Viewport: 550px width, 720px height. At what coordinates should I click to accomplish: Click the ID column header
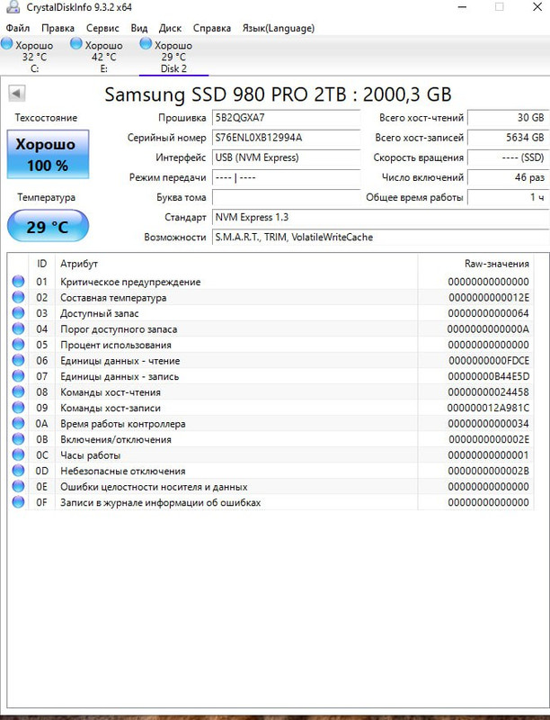41,264
